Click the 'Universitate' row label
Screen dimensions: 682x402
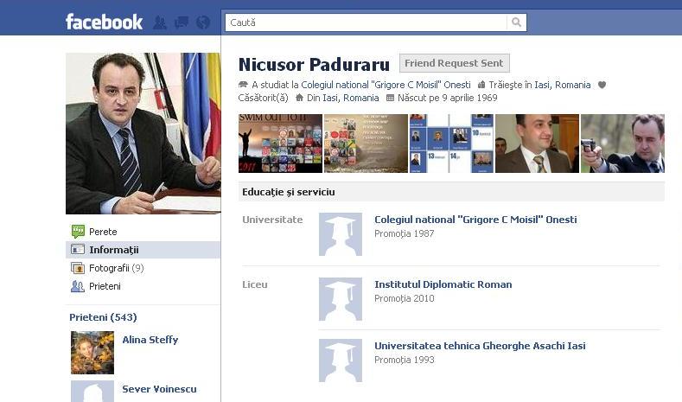[x=272, y=220]
